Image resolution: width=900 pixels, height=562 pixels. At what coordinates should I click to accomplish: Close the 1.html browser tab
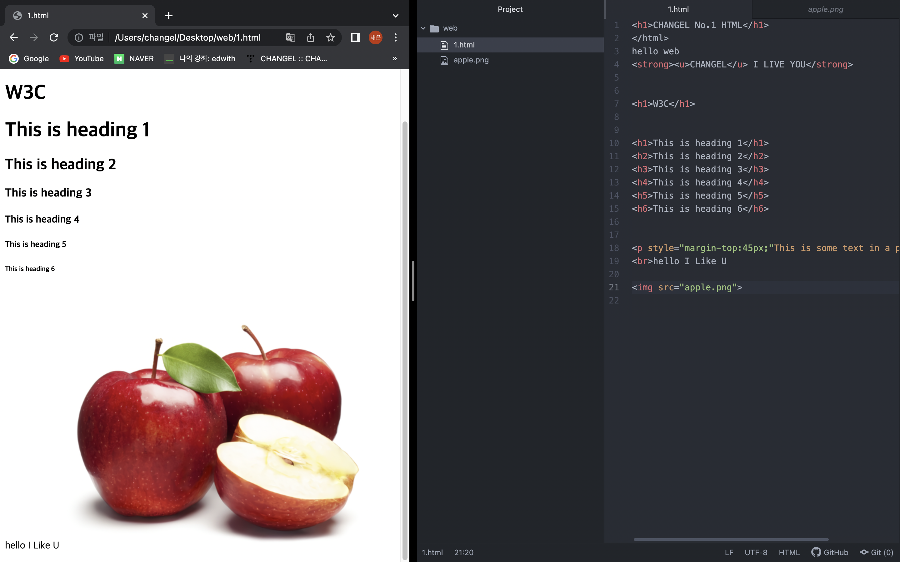(x=145, y=16)
